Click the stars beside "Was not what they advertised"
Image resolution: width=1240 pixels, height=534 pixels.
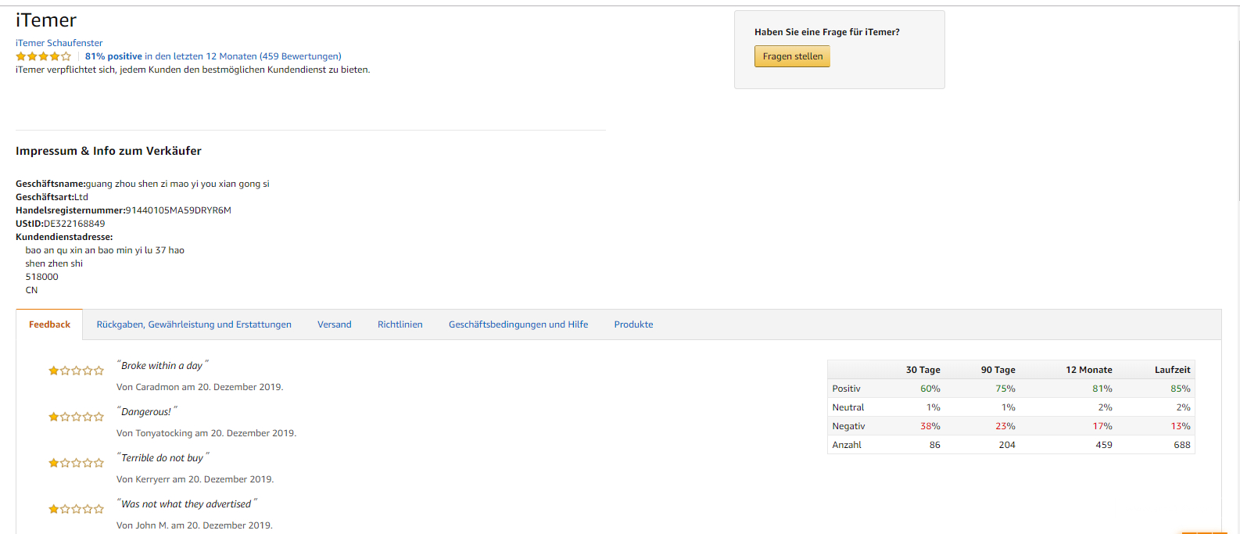pyautogui.click(x=76, y=509)
